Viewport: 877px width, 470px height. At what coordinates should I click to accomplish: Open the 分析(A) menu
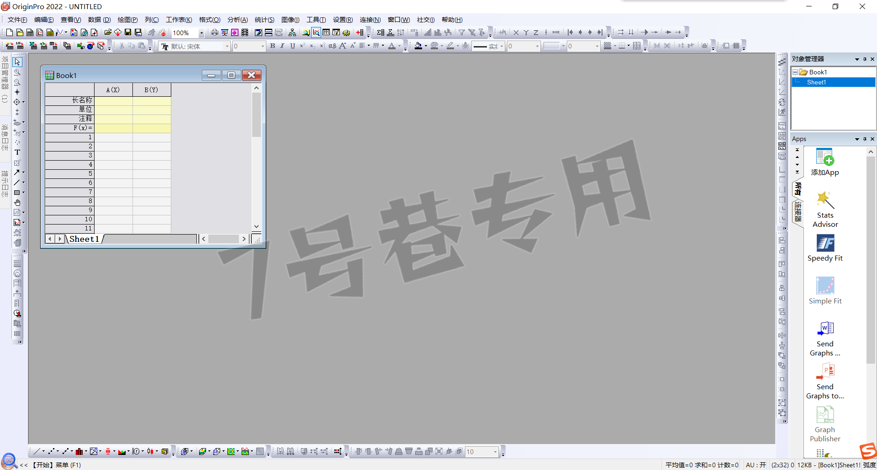pos(238,20)
